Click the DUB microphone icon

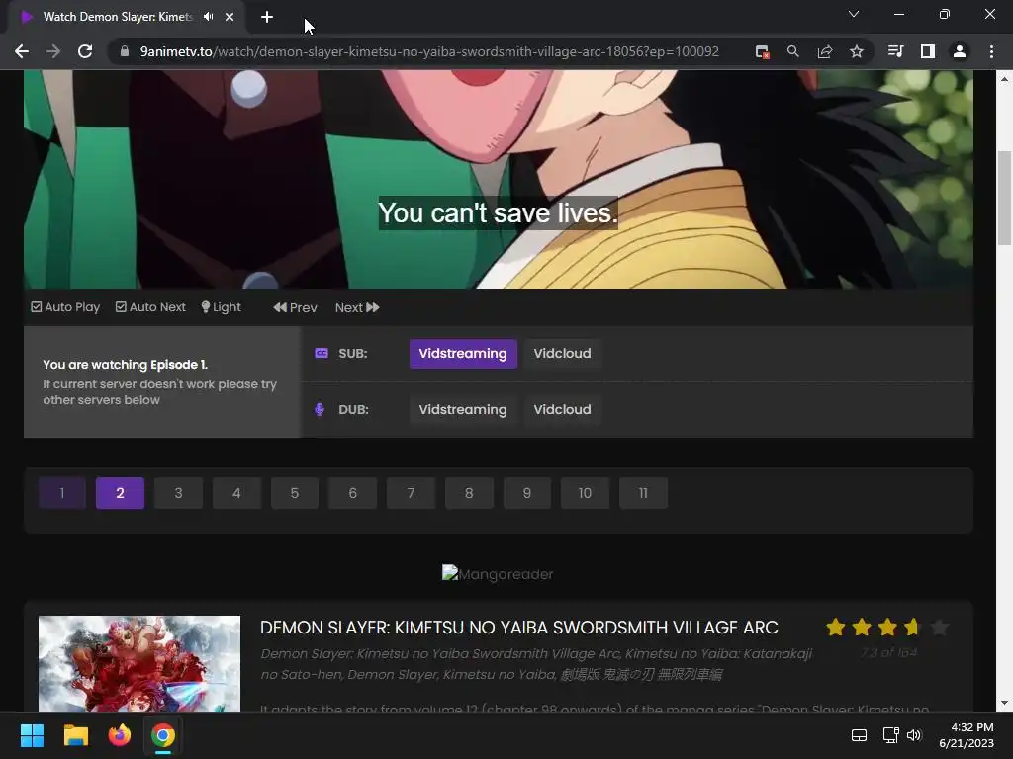pyautogui.click(x=320, y=410)
